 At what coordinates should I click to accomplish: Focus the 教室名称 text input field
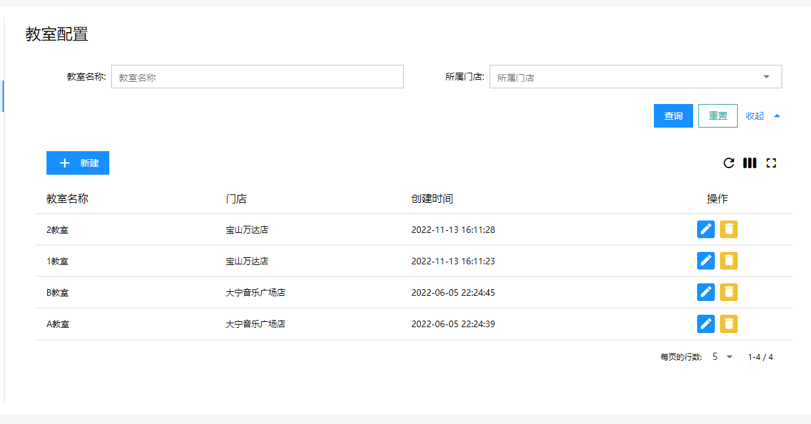pyautogui.click(x=257, y=77)
